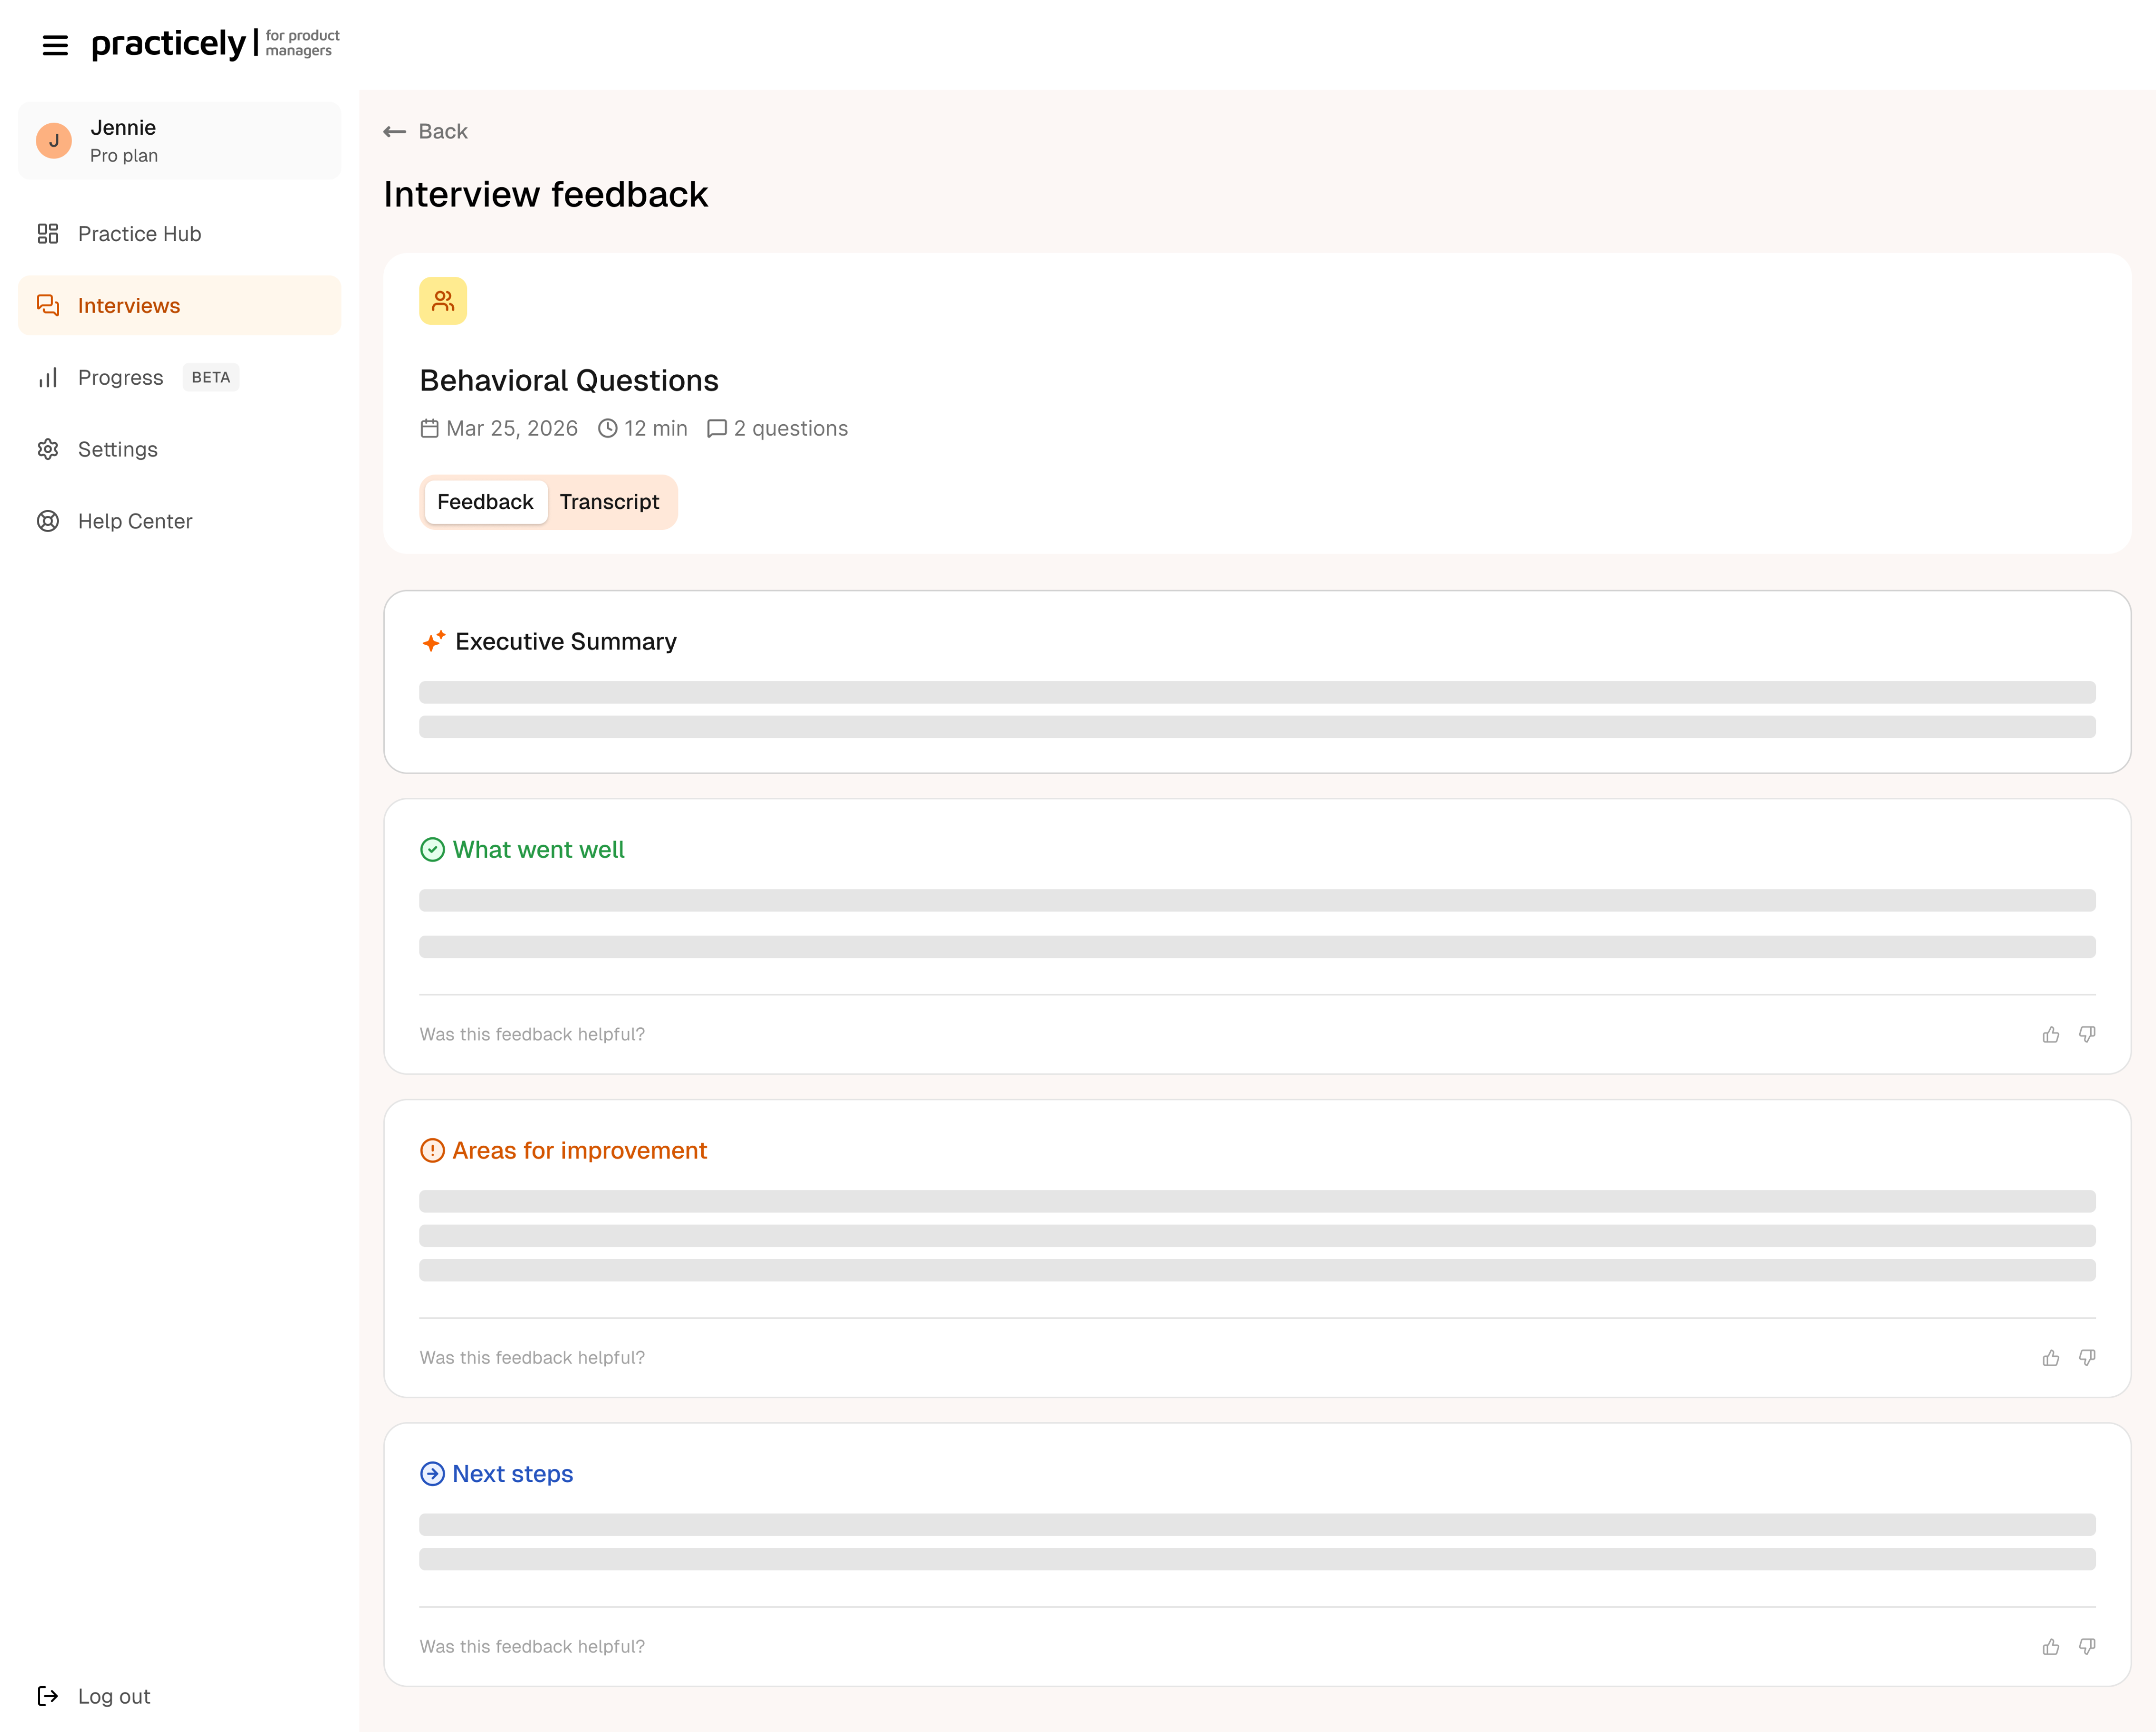Open Progress beta page
2156x1732 pixels.
tap(121, 378)
